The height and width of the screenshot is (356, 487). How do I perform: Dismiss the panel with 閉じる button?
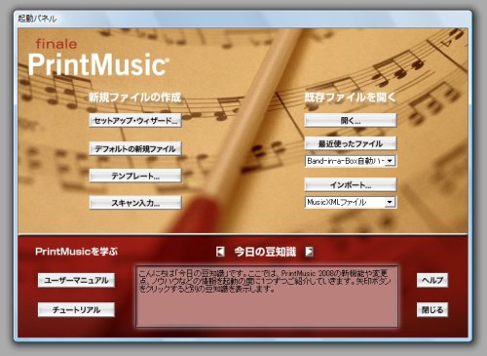coord(432,309)
